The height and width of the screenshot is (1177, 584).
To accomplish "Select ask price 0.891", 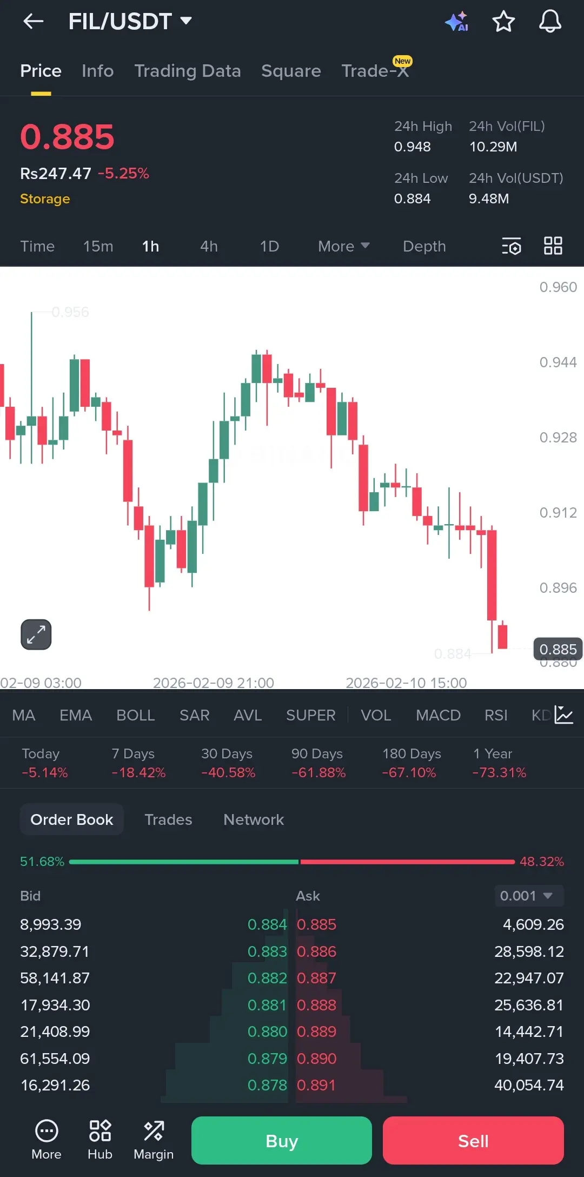I will [316, 1085].
